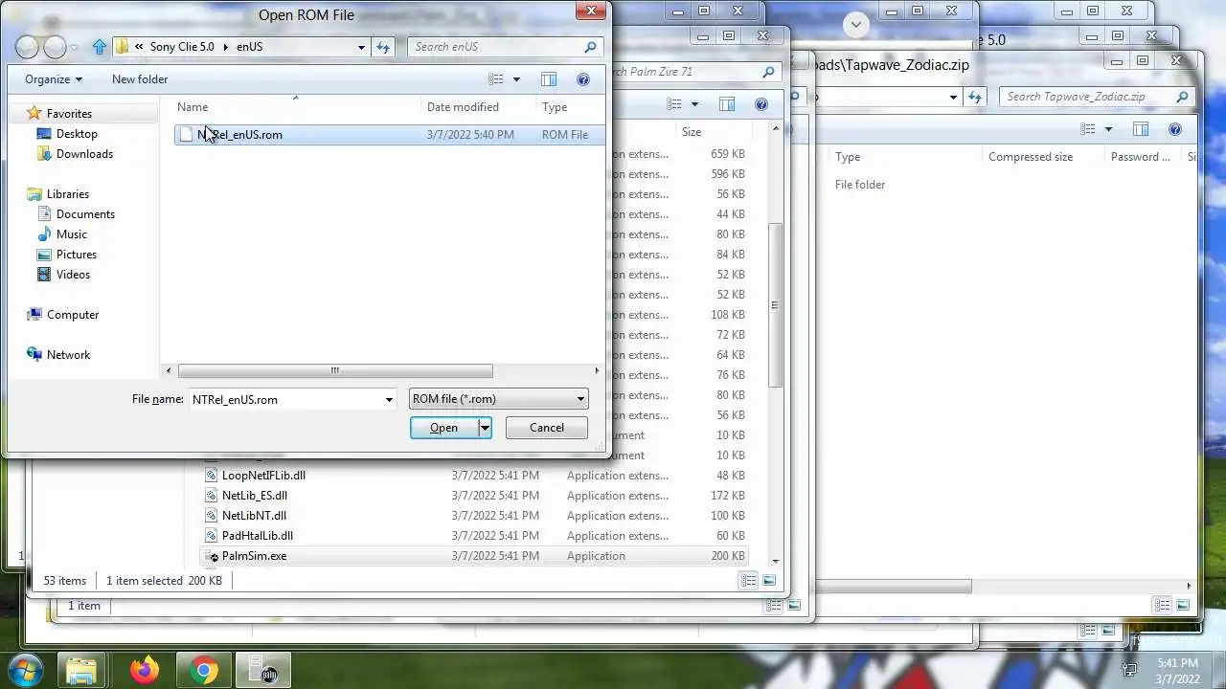The image size is (1226, 689).
Task: Cancel the Open ROM File dialog
Action: coord(547,428)
